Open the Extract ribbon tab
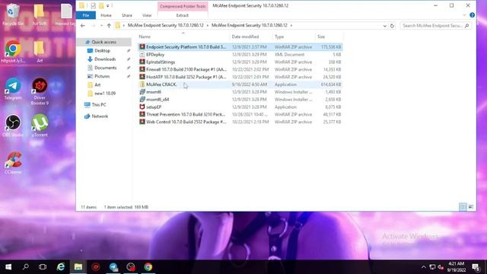Viewport: 487px width, 274px height. click(183, 15)
